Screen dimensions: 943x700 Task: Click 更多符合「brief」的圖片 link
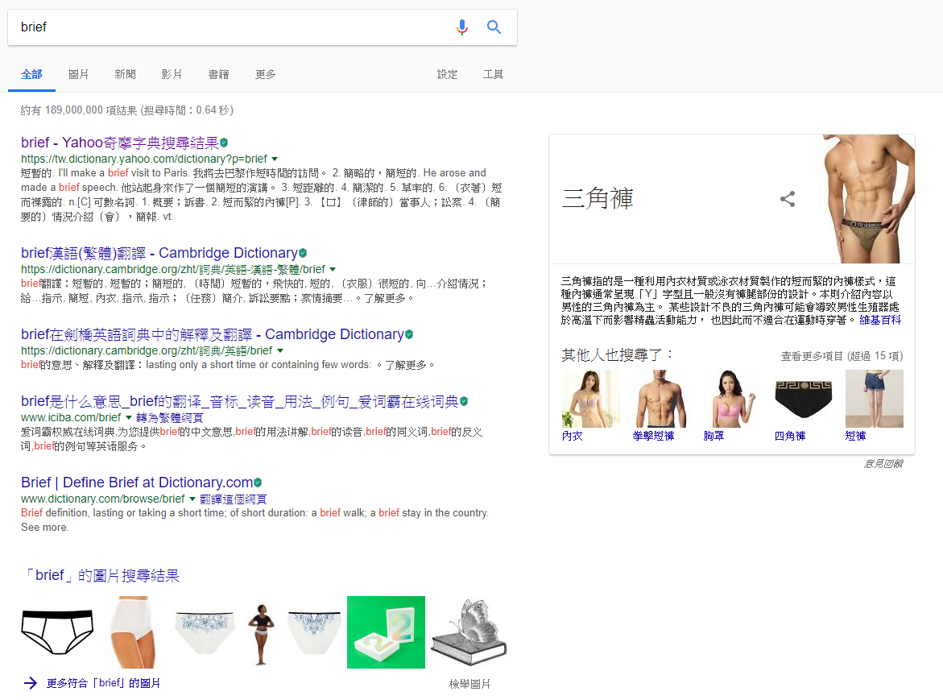point(103,683)
